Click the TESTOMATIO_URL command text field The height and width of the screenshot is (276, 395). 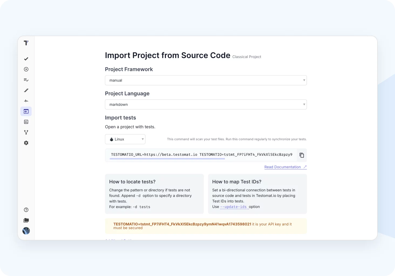[x=202, y=155]
